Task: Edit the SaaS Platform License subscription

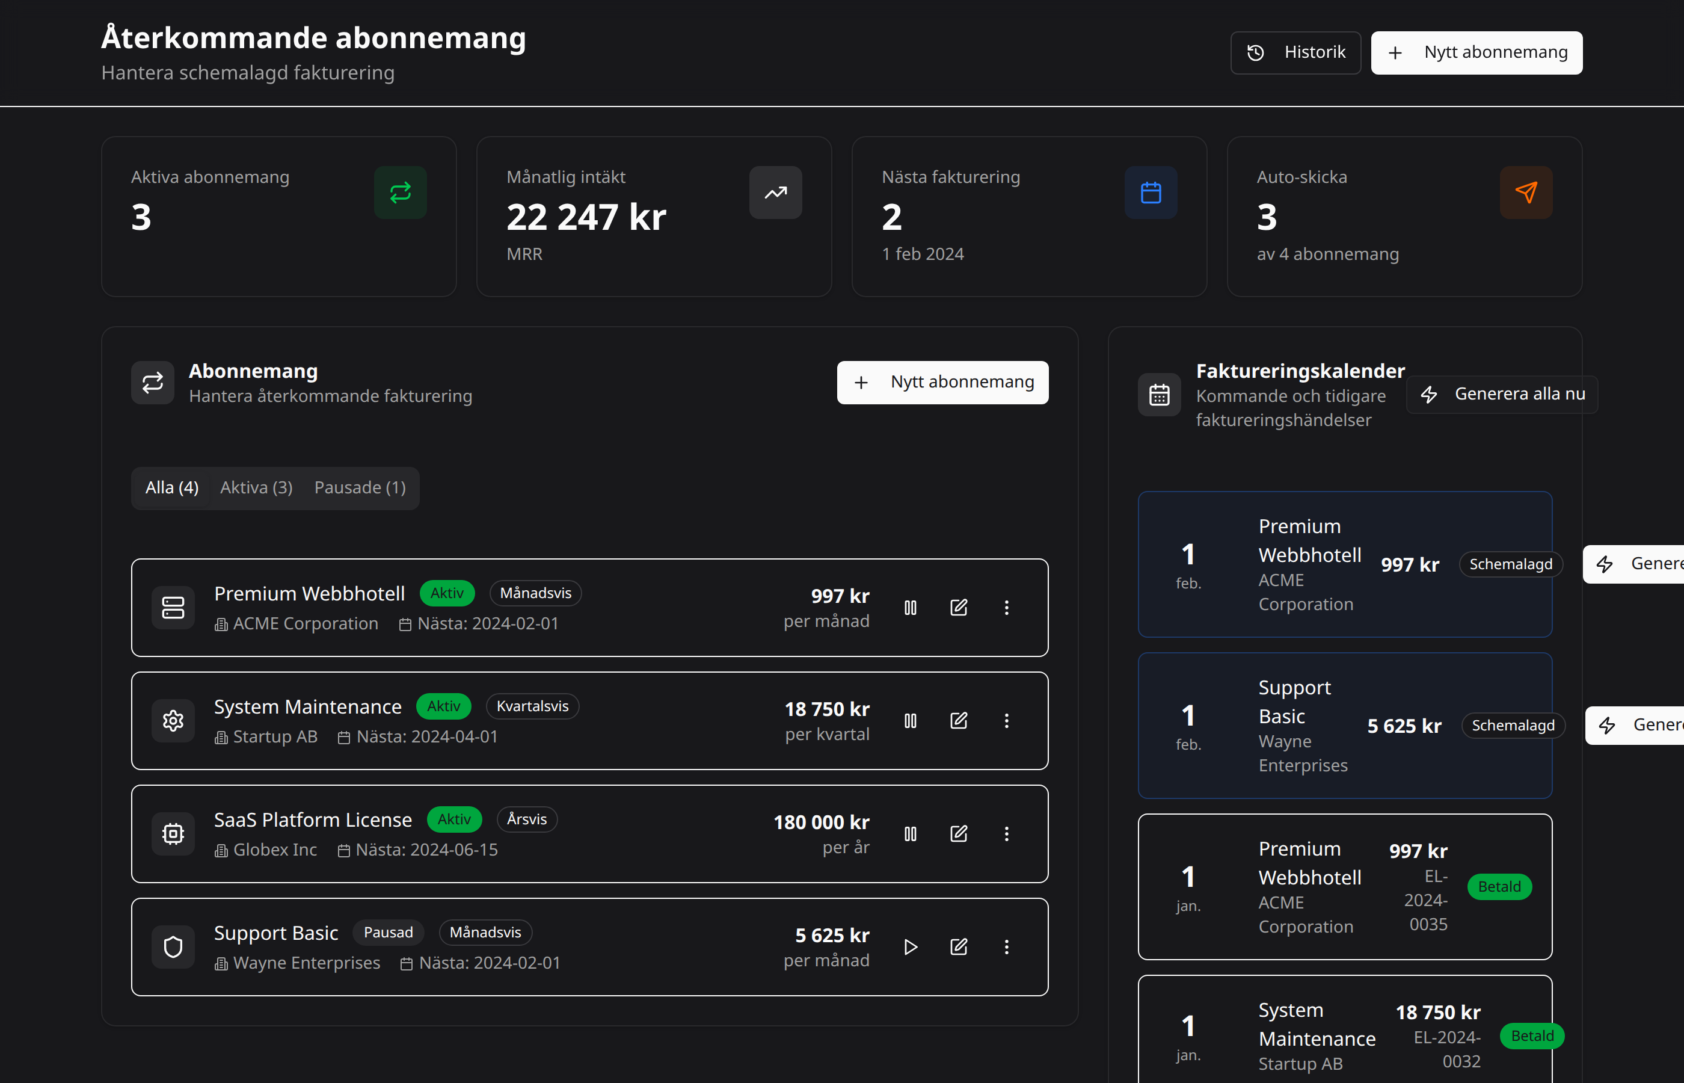Action: (x=959, y=834)
